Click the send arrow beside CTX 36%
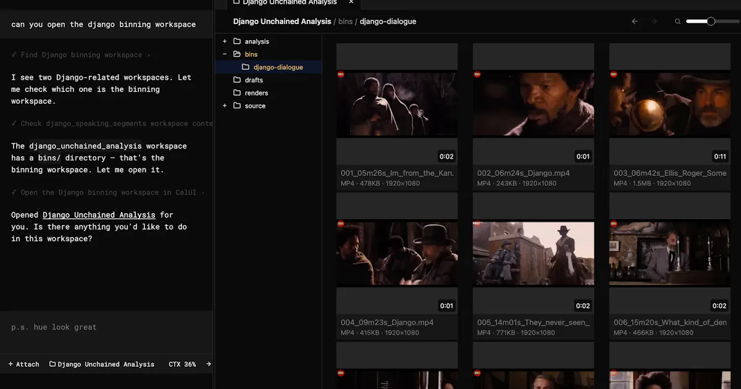 point(209,364)
